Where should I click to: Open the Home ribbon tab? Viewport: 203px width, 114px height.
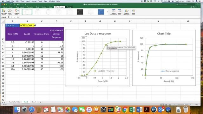pyautogui.click(x=5, y=7)
